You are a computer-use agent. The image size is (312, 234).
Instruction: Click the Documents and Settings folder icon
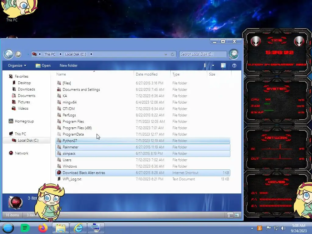click(x=59, y=89)
